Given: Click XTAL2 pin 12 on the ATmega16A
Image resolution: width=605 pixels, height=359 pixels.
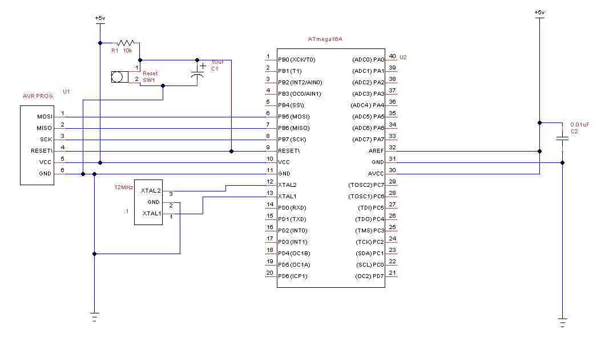Looking at the screenshot, I should tap(288, 185).
